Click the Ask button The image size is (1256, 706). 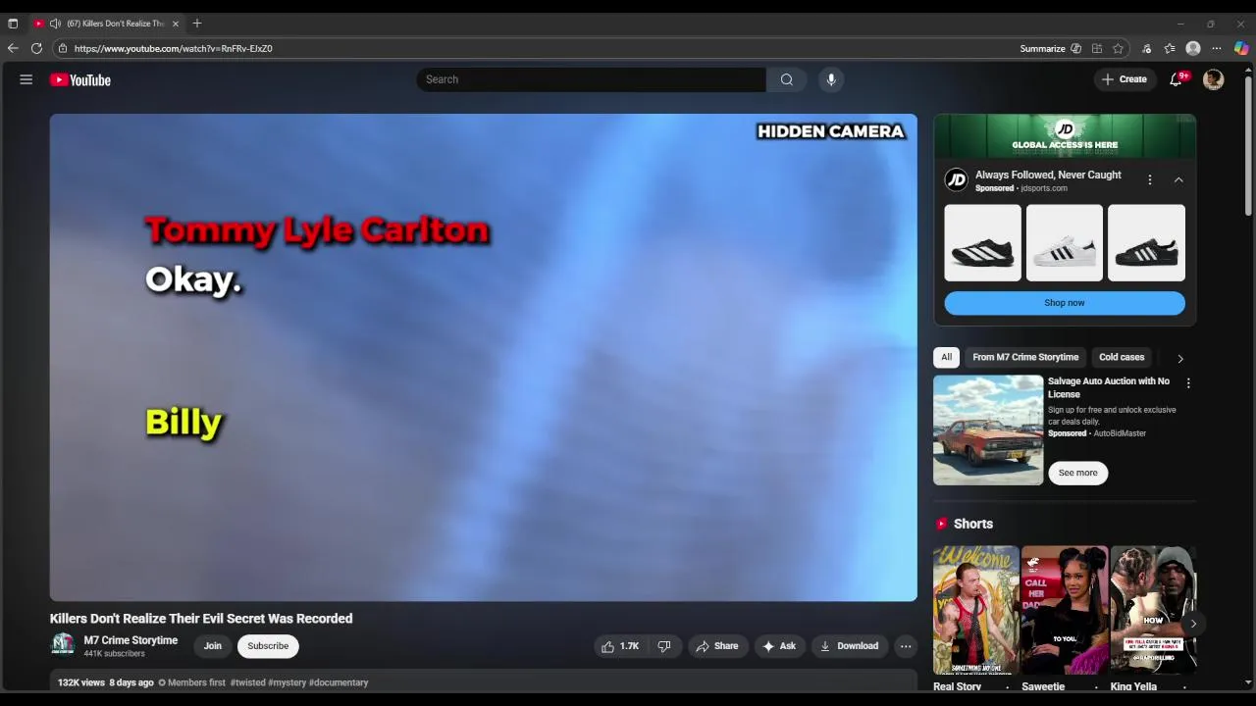tap(779, 646)
